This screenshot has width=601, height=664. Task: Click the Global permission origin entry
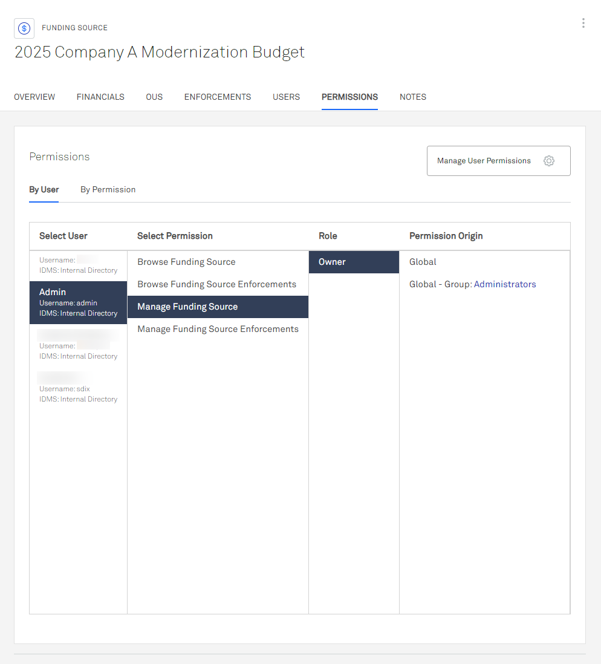[423, 262]
